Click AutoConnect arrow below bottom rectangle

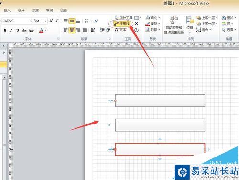click(x=160, y=159)
